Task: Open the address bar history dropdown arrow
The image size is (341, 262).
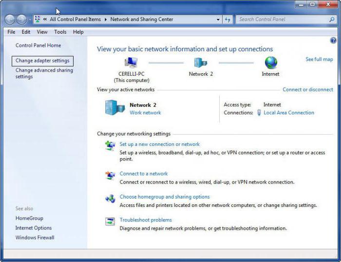Action: (x=218, y=20)
